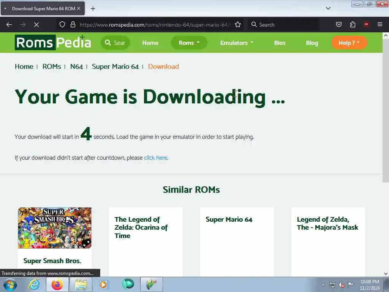Open the Super Mario 64 similar ROM card
Screen dimensions: 389x292
coord(237,241)
